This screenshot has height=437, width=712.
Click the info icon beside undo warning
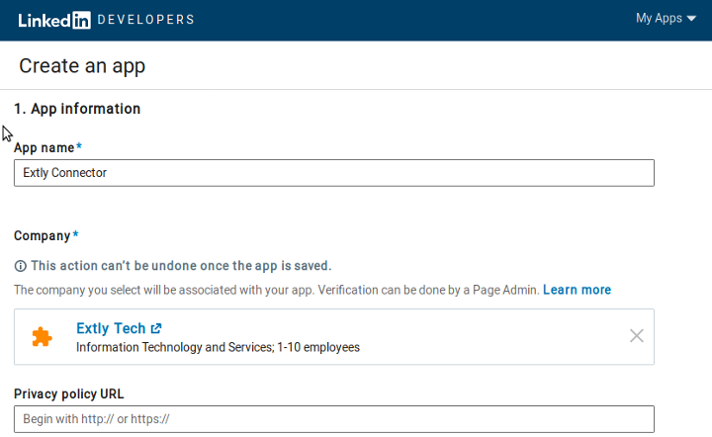21,266
